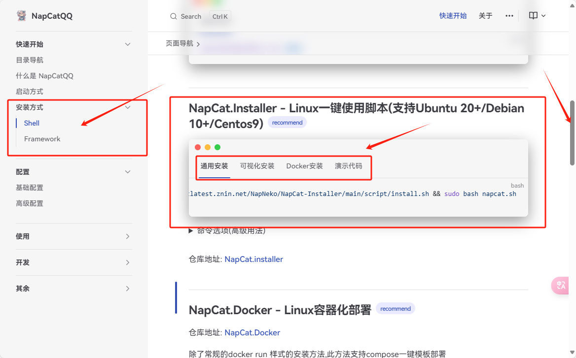Click the NapCatQQ cat logo icon
Image resolution: width=576 pixels, height=358 pixels.
tap(22, 16)
